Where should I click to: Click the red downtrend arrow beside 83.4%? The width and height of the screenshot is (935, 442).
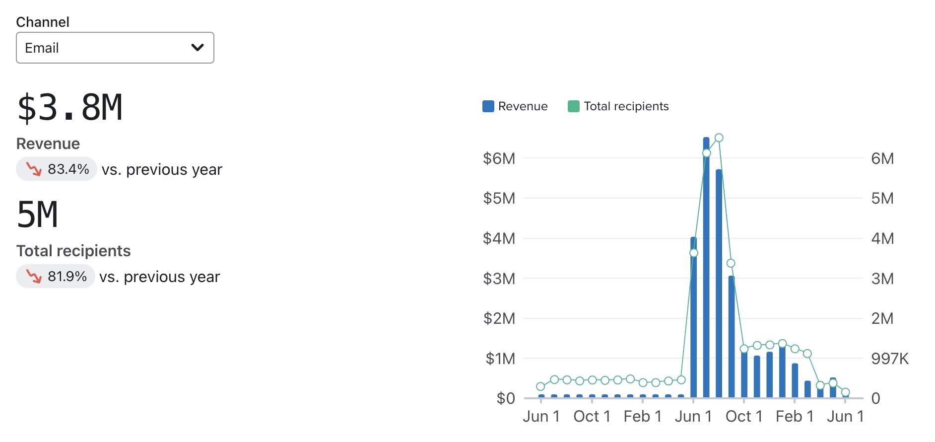(x=34, y=169)
